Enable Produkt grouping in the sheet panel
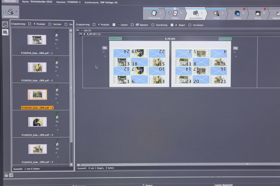 point(94,25)
